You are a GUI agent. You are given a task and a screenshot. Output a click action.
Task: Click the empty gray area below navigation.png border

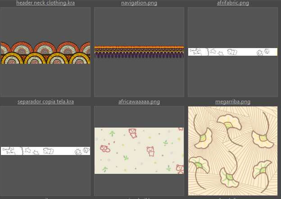[139, 79]
